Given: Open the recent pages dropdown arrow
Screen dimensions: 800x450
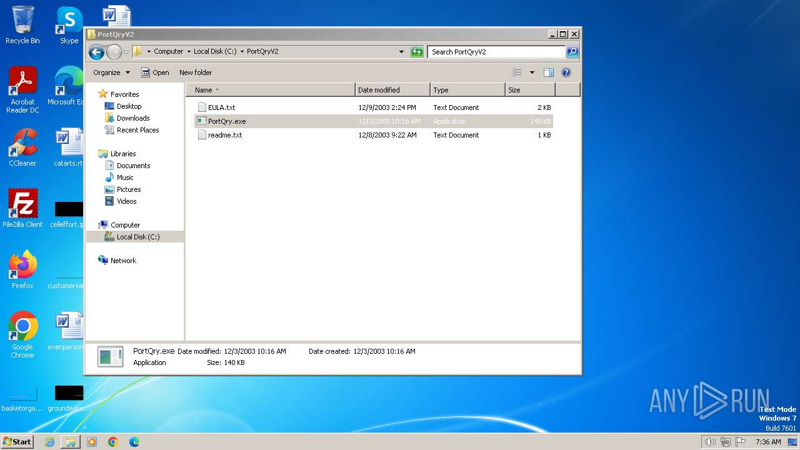Looking at the screenshot, I should pyautogui.click(x=126, y=52).
